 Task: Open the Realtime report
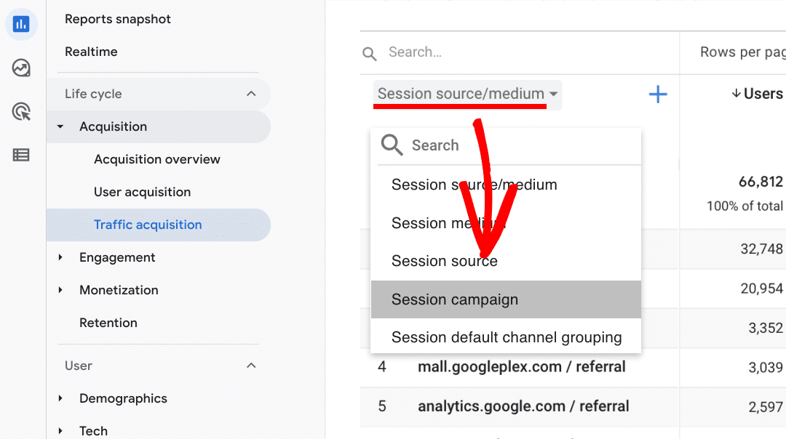[x=91, y=52]
